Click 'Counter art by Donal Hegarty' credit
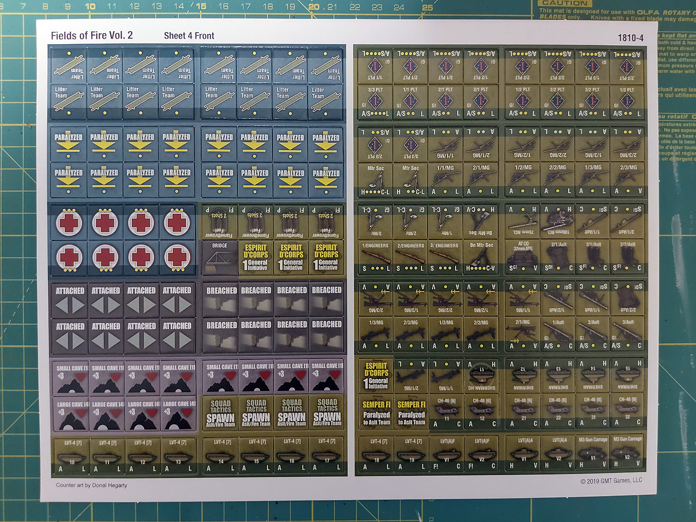This screenshot has height=522, width=696. pos(92,485)
